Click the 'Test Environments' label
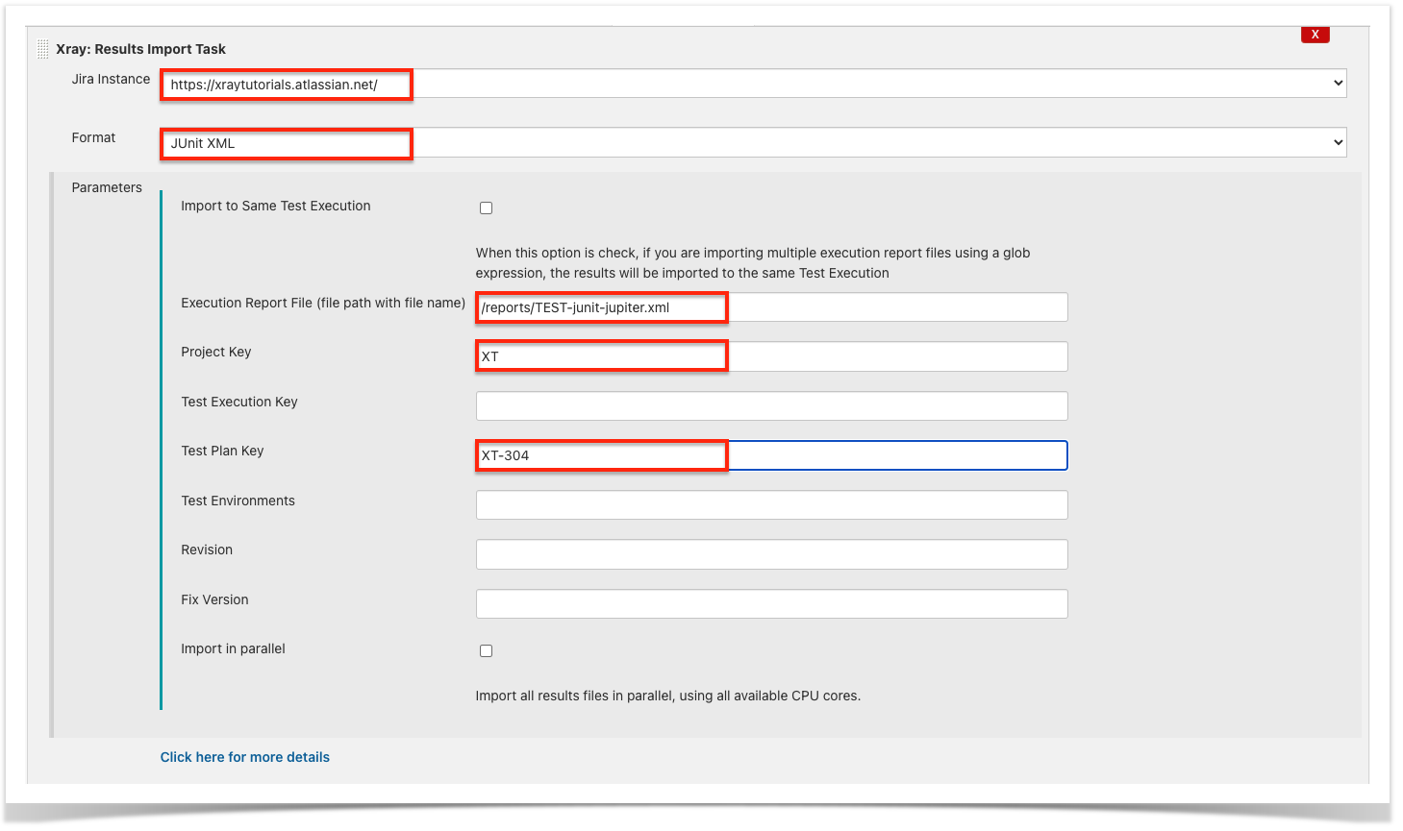 pyautogui.click(x=238, y=501)
